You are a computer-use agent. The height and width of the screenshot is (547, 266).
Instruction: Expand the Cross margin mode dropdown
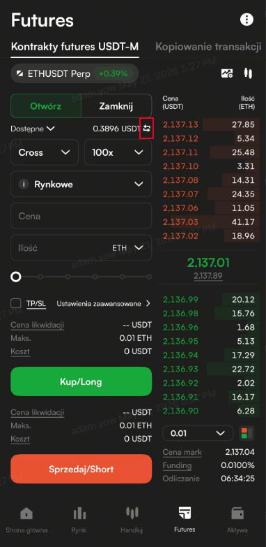[45, 152]
